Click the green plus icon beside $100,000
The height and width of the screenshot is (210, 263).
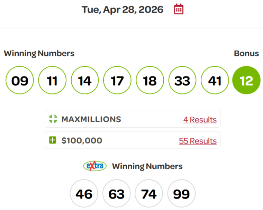(53, 140)
